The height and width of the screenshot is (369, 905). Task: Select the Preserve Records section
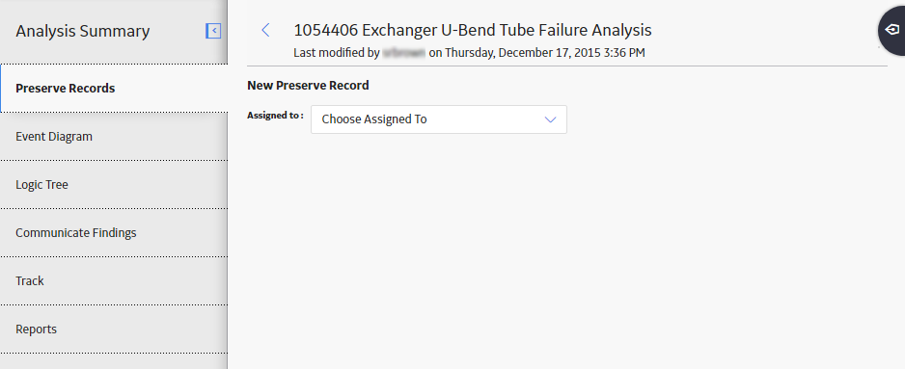[114, 89]
